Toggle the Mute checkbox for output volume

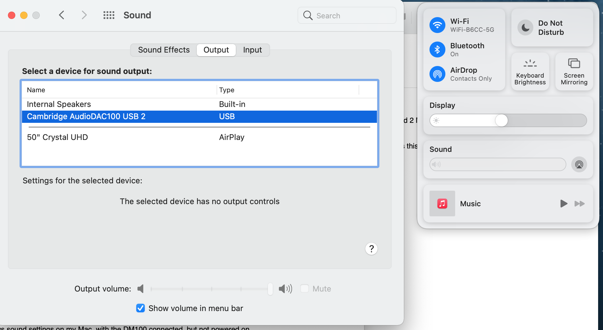pyautogui.click(x=304, y=288)
